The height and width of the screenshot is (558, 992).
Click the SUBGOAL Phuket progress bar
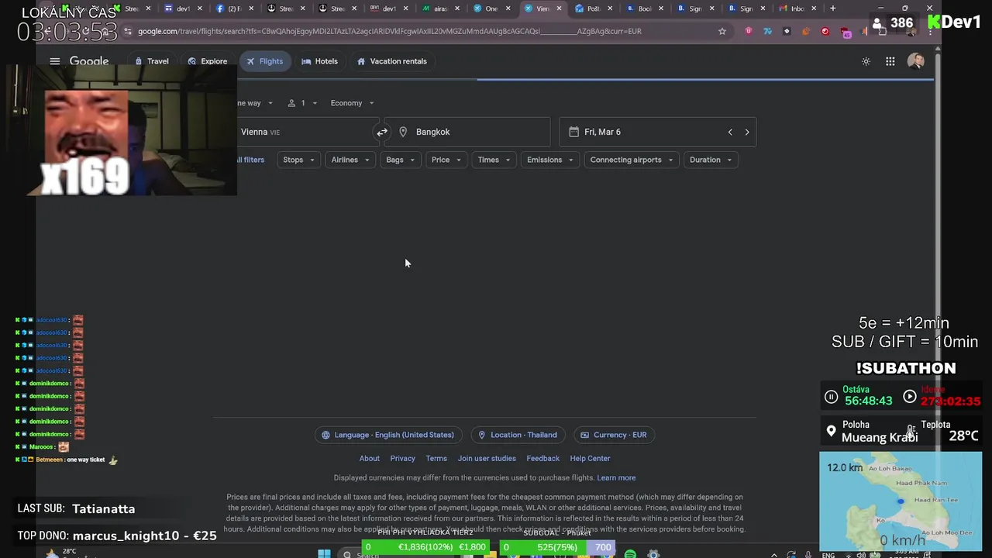pyautogui.click(x=556, y=547)
